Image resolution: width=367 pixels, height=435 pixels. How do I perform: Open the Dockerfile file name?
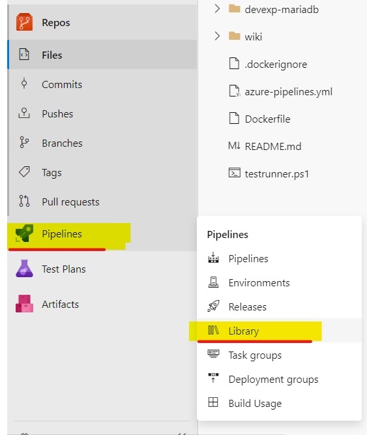point(267,119)
